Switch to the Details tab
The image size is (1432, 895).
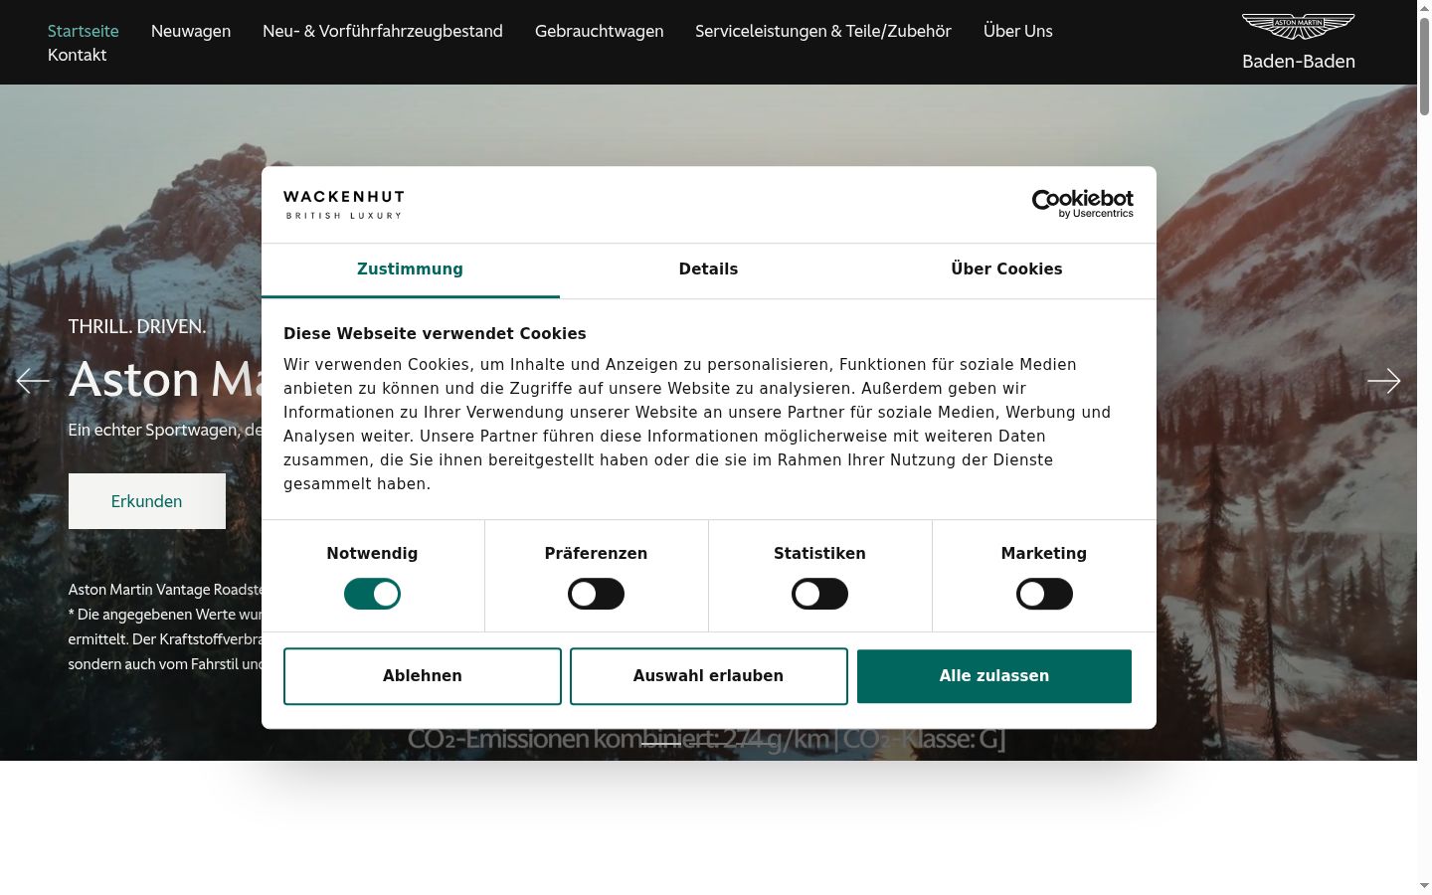[709, 269]
